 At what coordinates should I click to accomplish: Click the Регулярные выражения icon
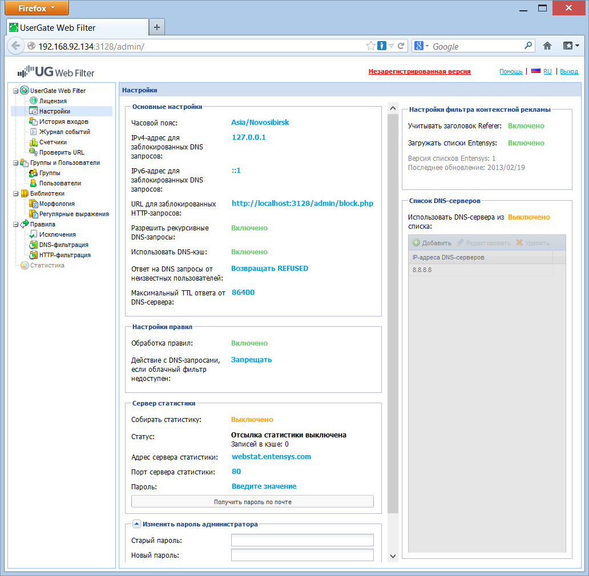pyautogui.click(x=34, y=213)
